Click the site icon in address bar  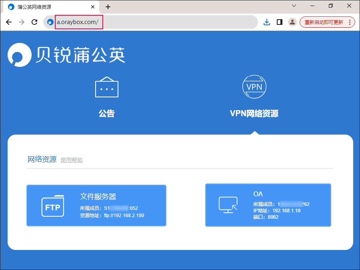50,22
